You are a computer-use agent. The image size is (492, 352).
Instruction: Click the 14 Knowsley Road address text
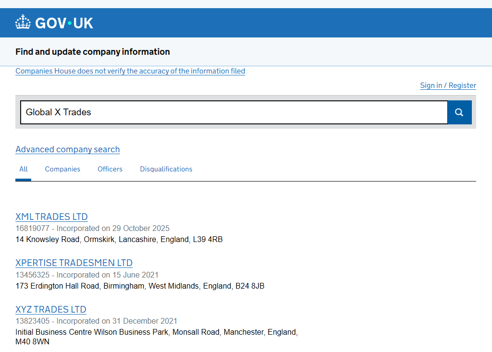[119, 239]
